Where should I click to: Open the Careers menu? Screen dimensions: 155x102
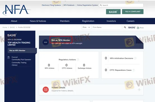click(130, 21)
